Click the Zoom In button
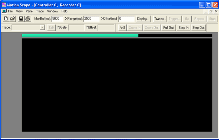 pyautogui.click(x=135, y=28)
